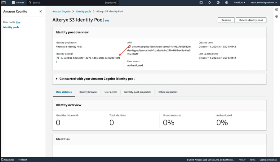Image resolution: width=280 pixels, height=162 pixels.
Task: Open the Terms footer link
Action: 252,160
